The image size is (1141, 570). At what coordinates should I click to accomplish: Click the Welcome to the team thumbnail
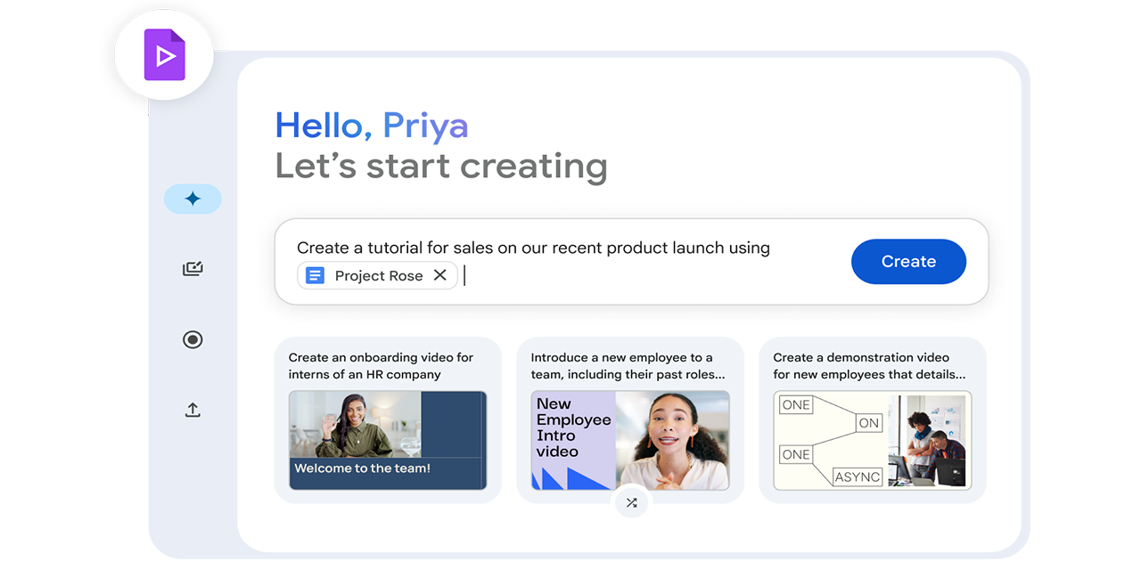pyautogui.click(x=387, y=439)
